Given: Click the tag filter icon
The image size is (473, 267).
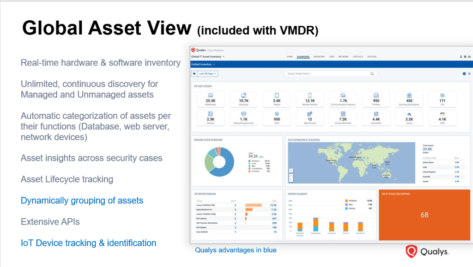Looking at the screenshot, I should (194, 73).
